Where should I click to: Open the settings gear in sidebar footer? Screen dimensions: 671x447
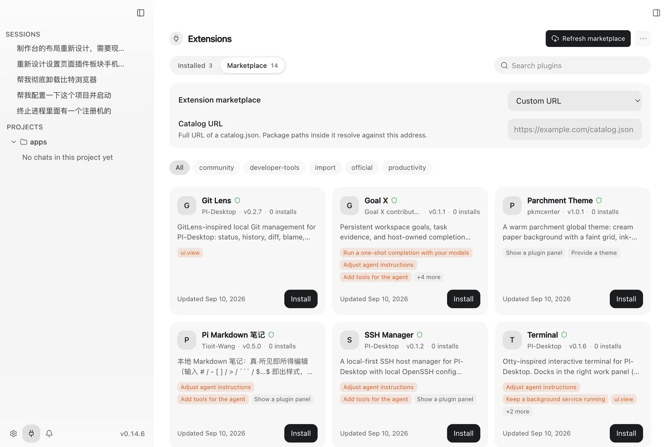click(13, 434)
